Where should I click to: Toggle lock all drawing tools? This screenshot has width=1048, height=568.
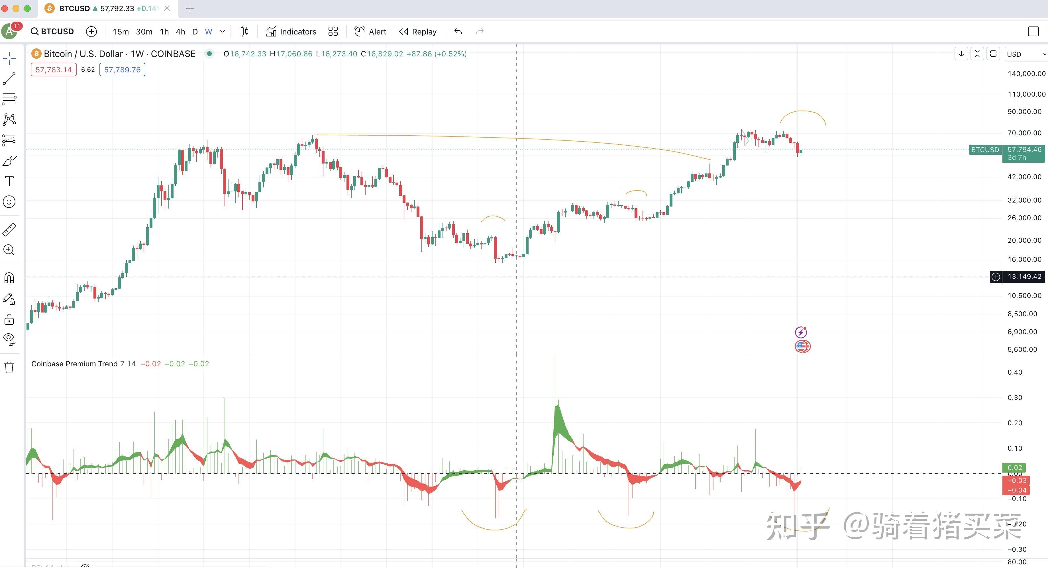pos(9,320)
